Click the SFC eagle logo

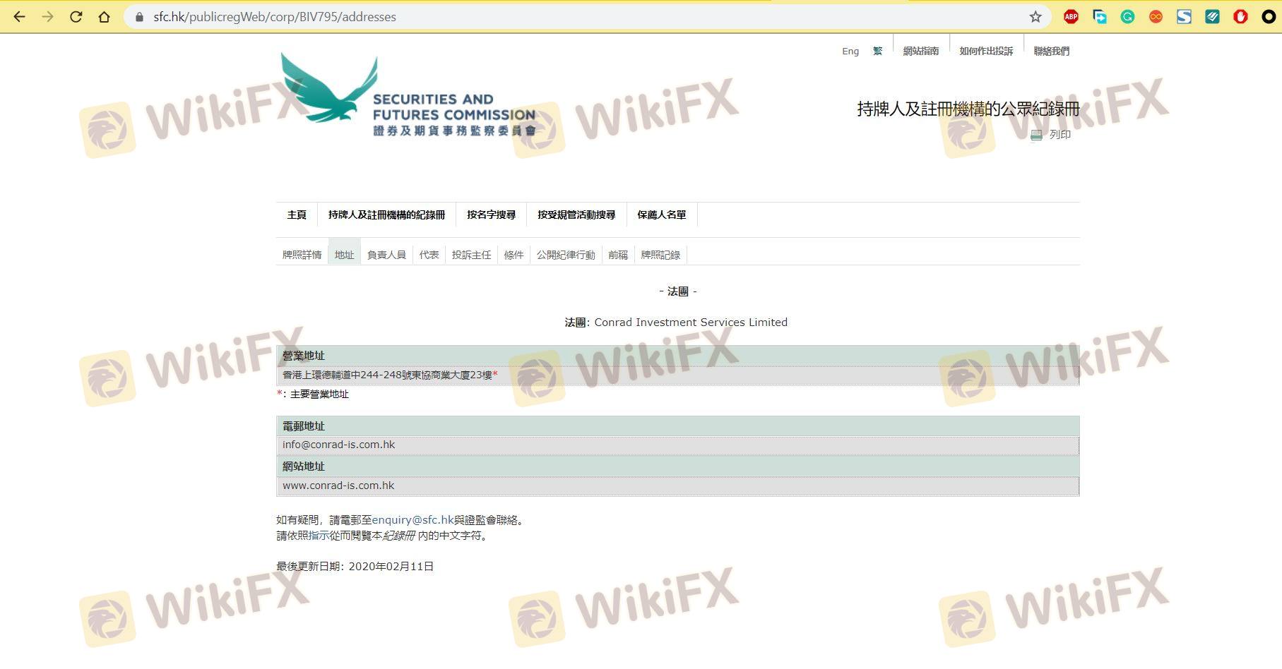pos(329,90)
